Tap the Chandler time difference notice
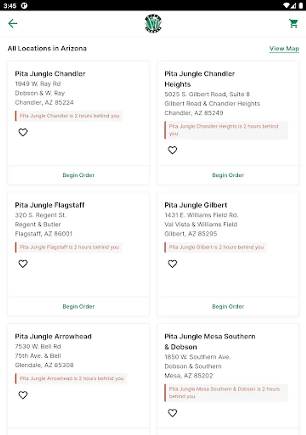Viewport: 306px width, 435px height. 69,116
